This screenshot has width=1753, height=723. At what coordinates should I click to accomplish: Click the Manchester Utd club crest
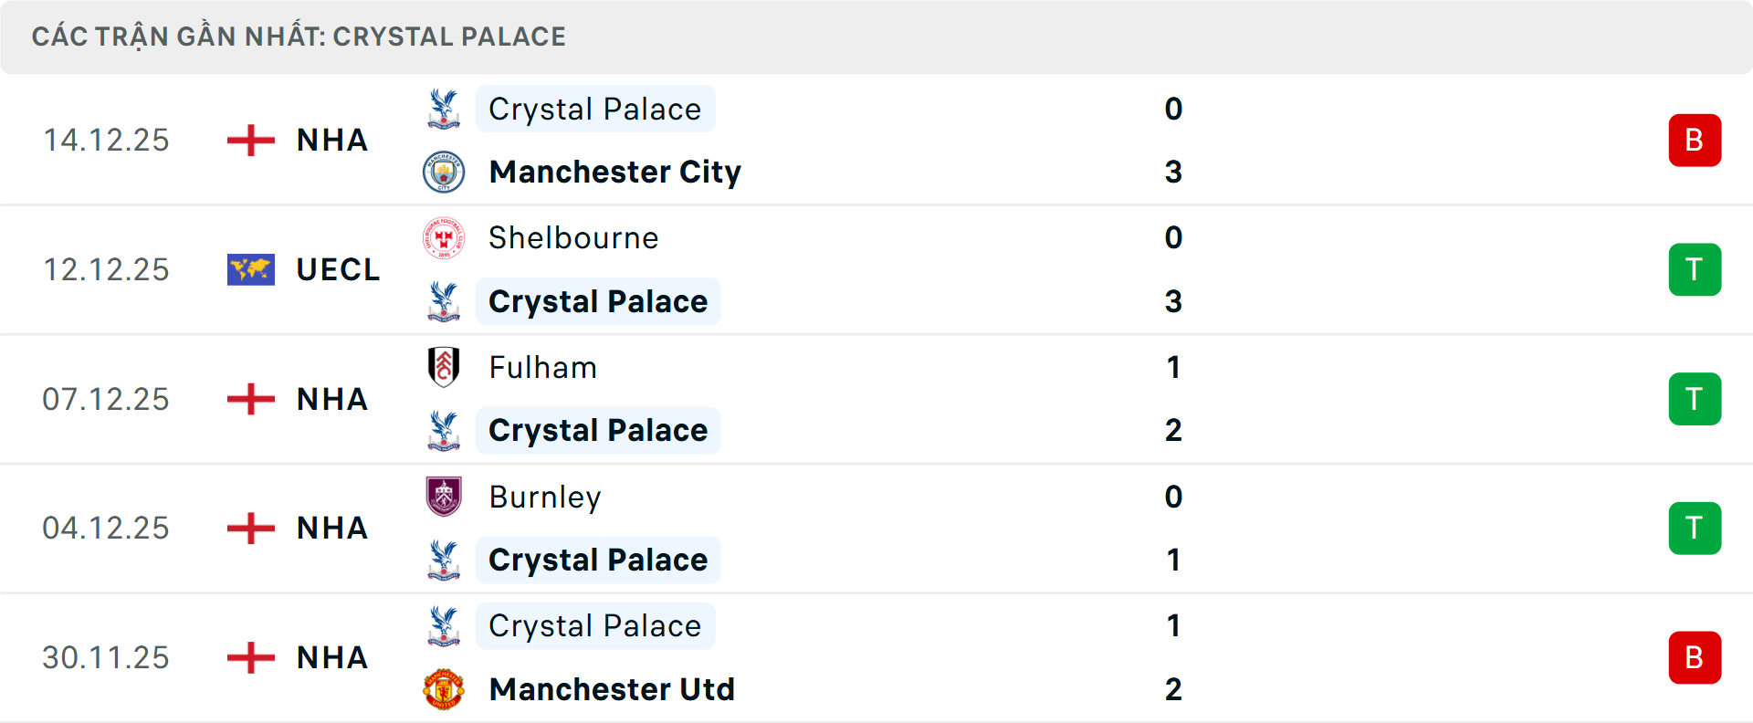[x=444, y=689]
